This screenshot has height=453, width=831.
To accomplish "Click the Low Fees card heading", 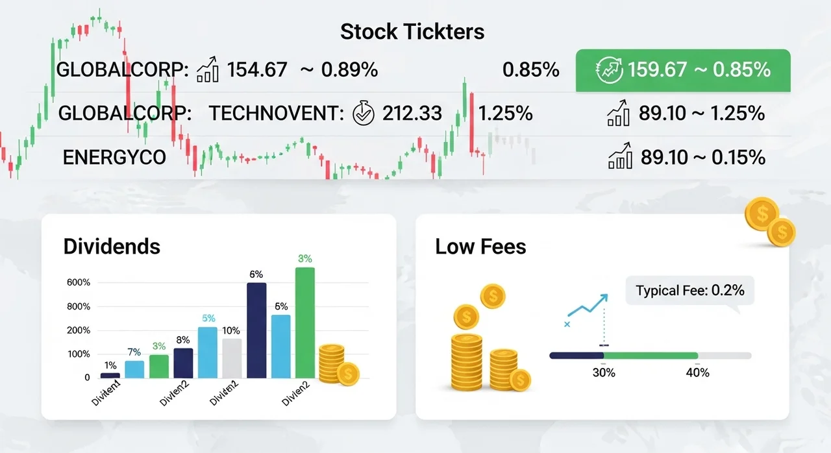I will (480, 247).
